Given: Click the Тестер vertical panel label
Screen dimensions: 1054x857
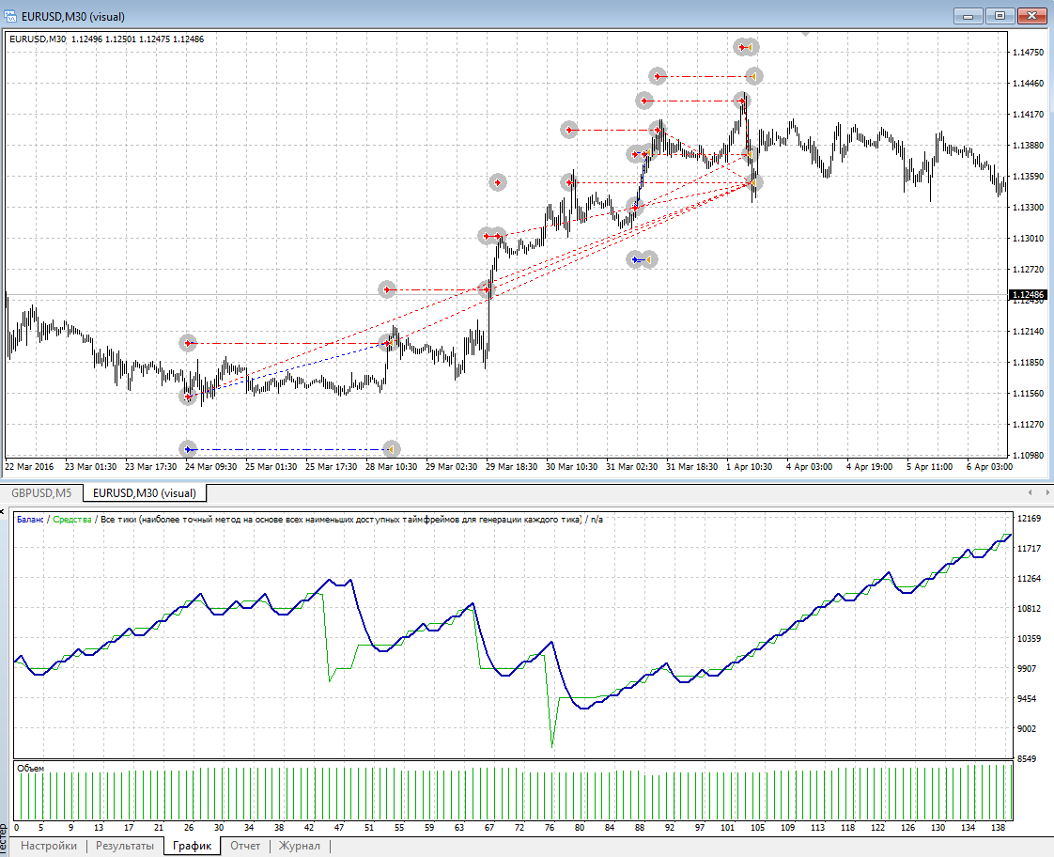Looking at the screenshot, I should click(4, 841).
